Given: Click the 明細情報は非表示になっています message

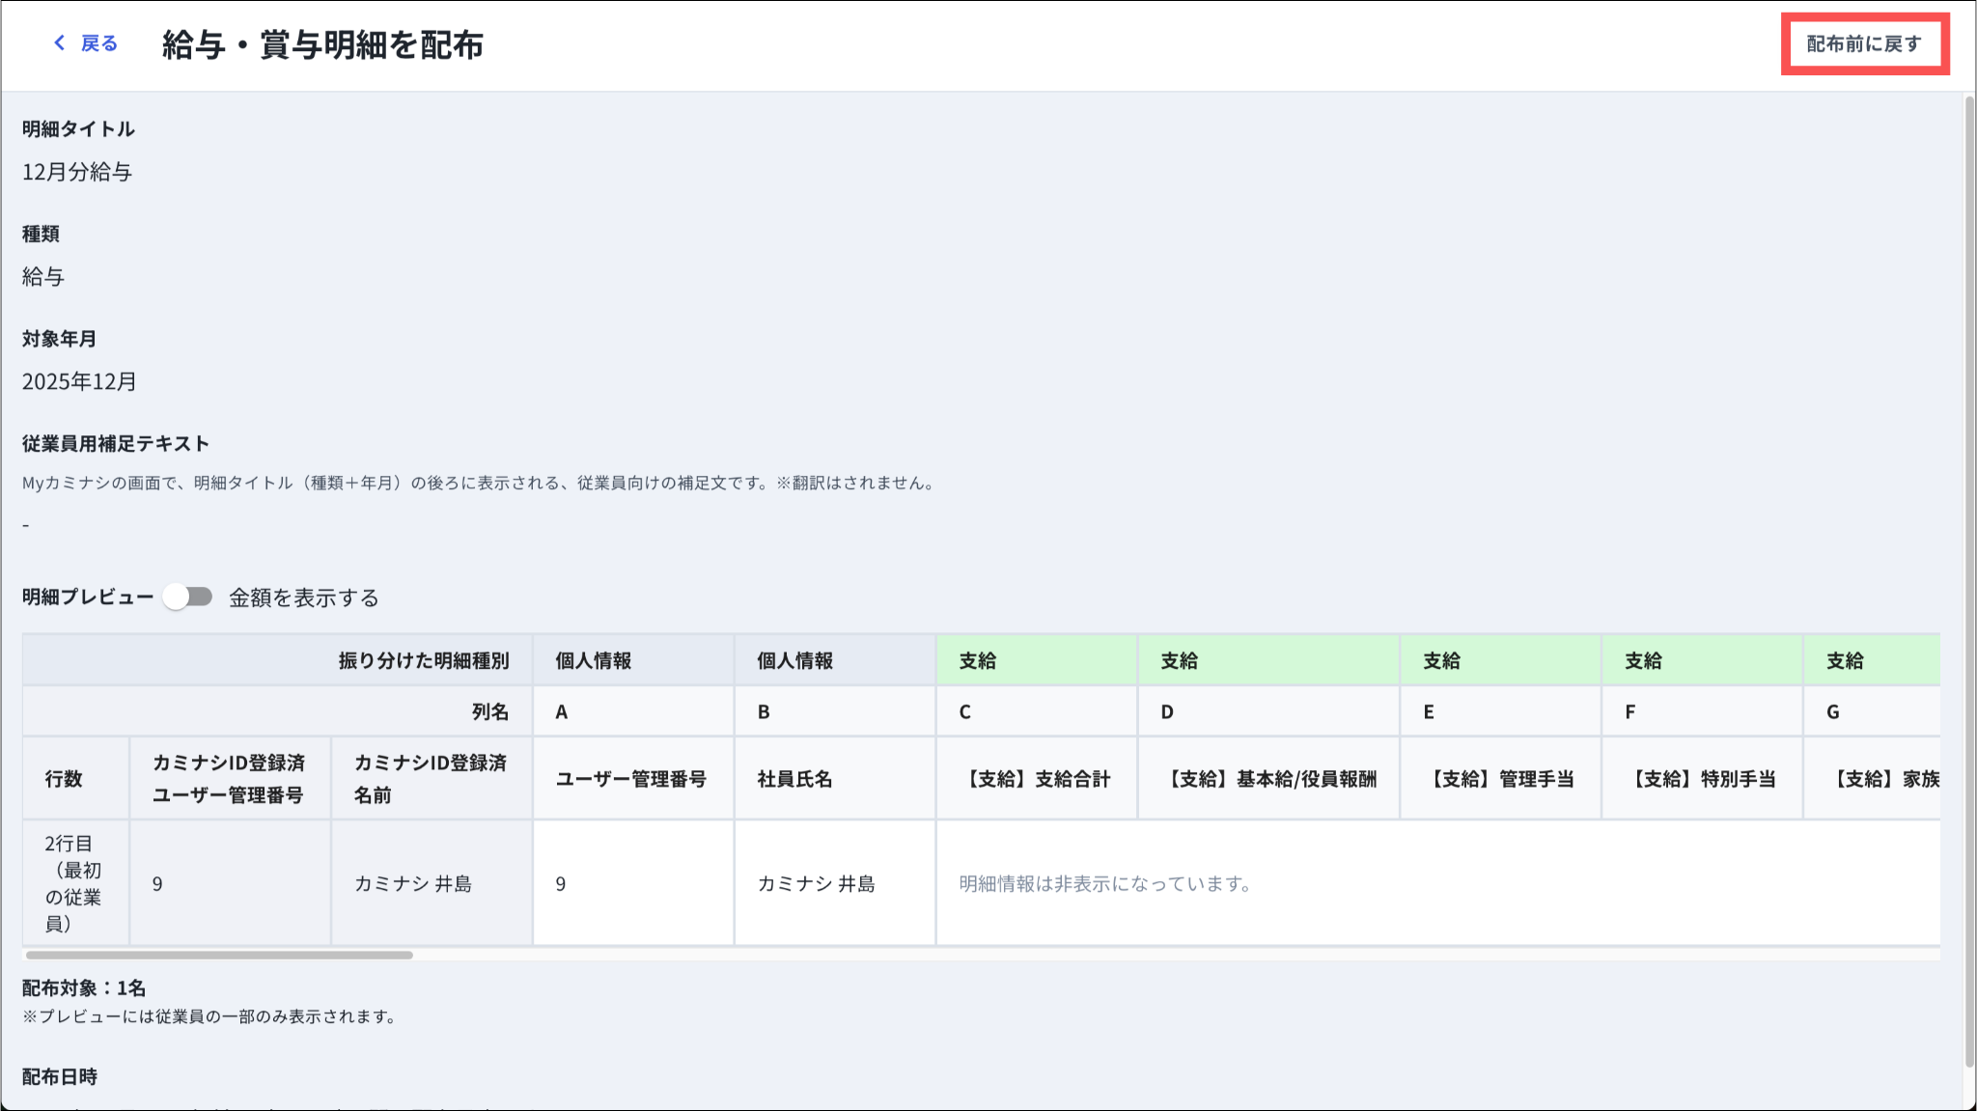Looking at the screenshot, I should click(1104, 884).
